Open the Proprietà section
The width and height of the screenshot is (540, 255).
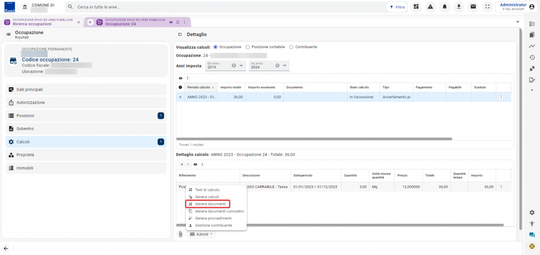(86, 155)
